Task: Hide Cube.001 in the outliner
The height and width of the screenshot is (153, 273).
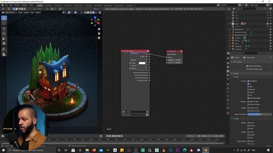Action: coord(270,49)
